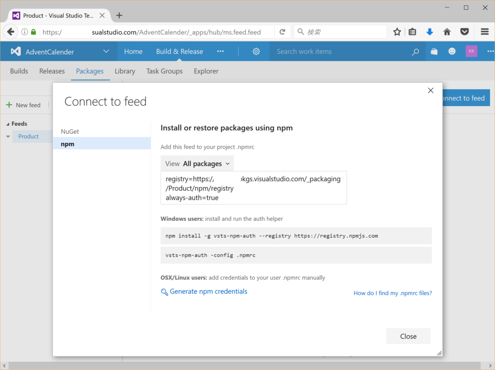Open the site information icon in the address bar
495x370 pixels.
click(24, 32)
